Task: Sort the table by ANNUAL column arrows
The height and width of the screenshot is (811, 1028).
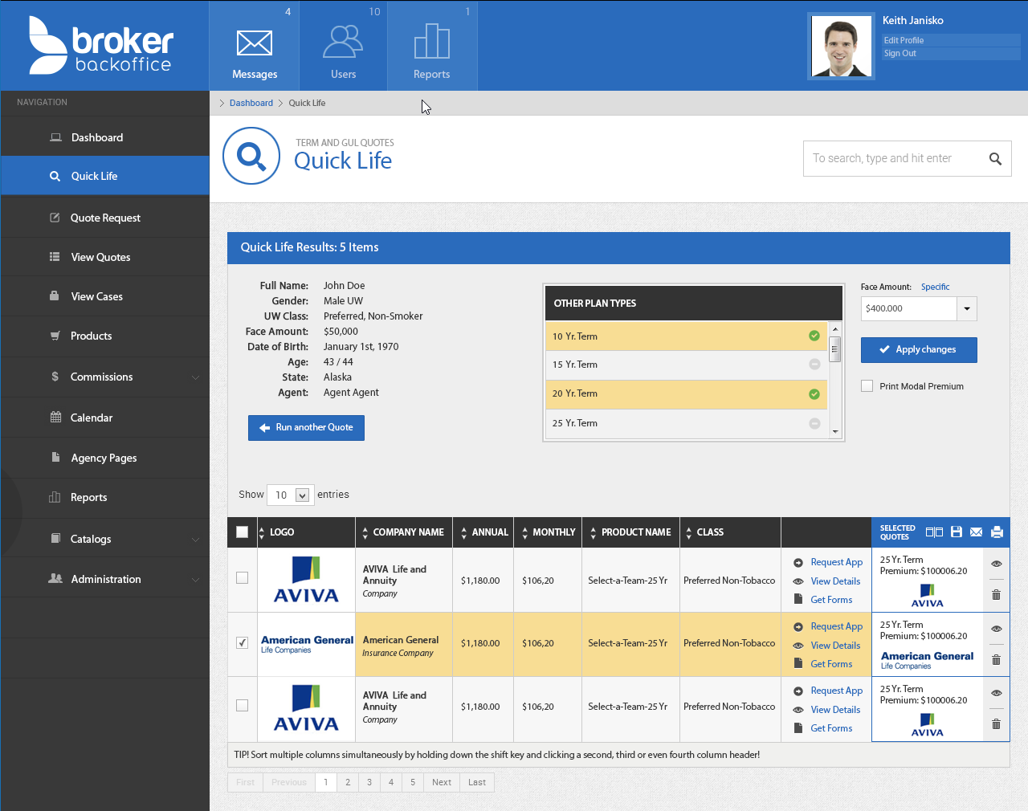Action: point(464,532)
